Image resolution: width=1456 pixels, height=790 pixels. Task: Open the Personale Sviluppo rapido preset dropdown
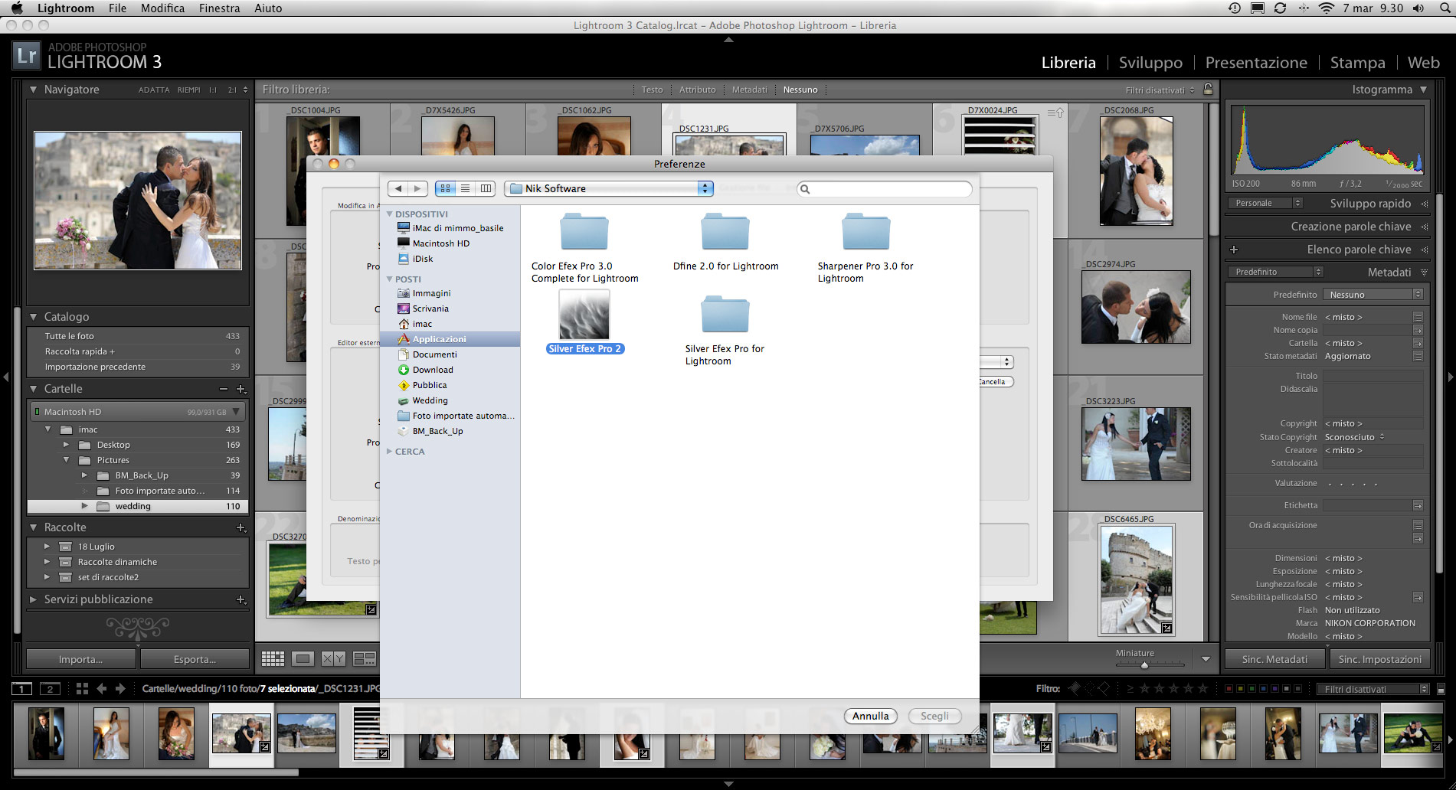1265,204
